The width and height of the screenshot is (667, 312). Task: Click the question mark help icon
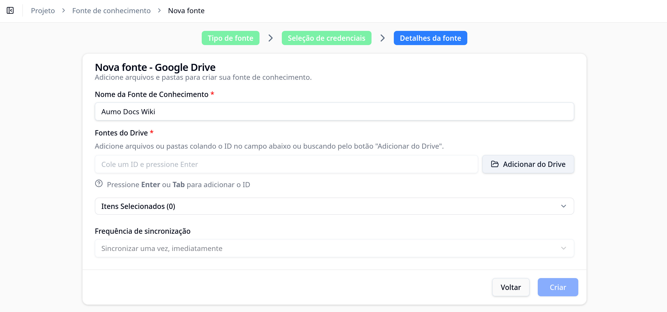coord(99,184)
